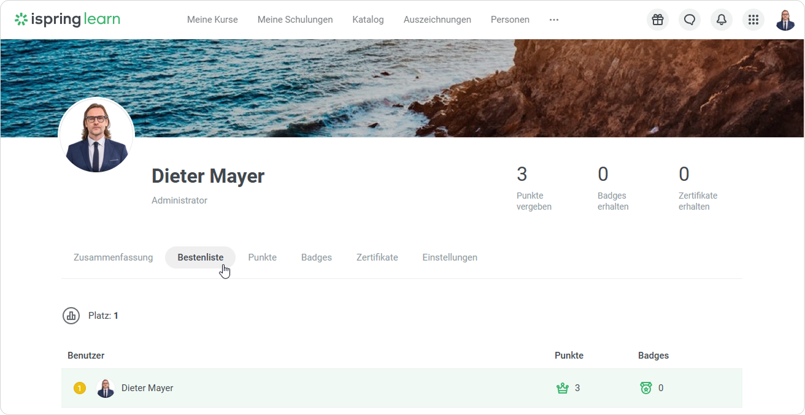Click Dieter Mayer name in leaderboard row
The height and width of the screenshot is (415, 805).
147,388
